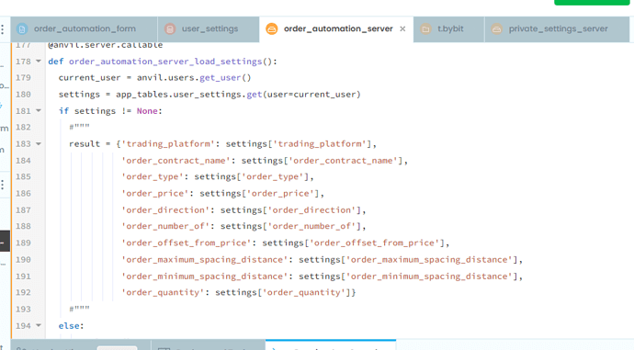Screen dimensions: 634x350
Task: Click the order_automation_form tab icon
Action: (x=22, y=29)
